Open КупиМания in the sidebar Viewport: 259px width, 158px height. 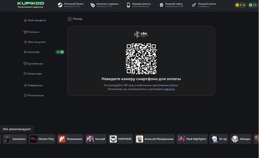(35, 64)
